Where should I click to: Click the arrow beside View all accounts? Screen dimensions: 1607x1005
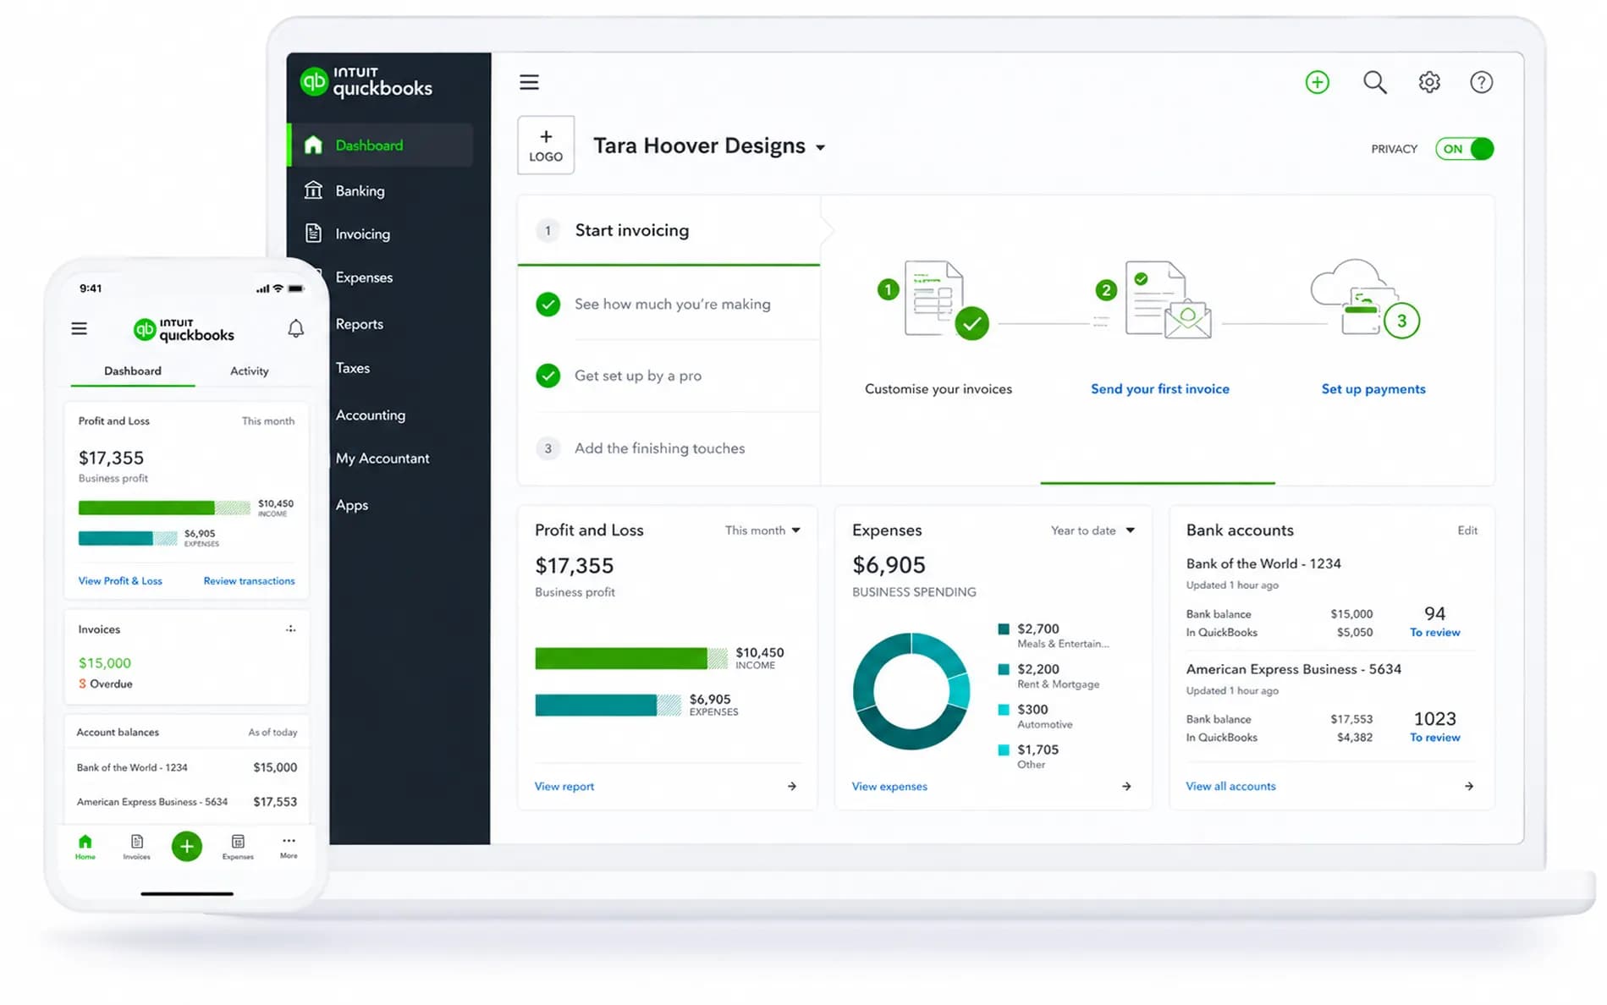1469,786
